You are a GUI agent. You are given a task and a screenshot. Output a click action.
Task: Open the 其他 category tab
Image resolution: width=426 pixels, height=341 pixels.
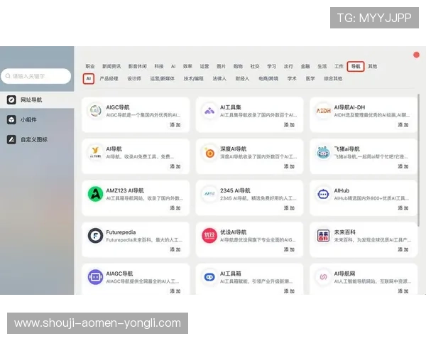(x=373, y=66)
